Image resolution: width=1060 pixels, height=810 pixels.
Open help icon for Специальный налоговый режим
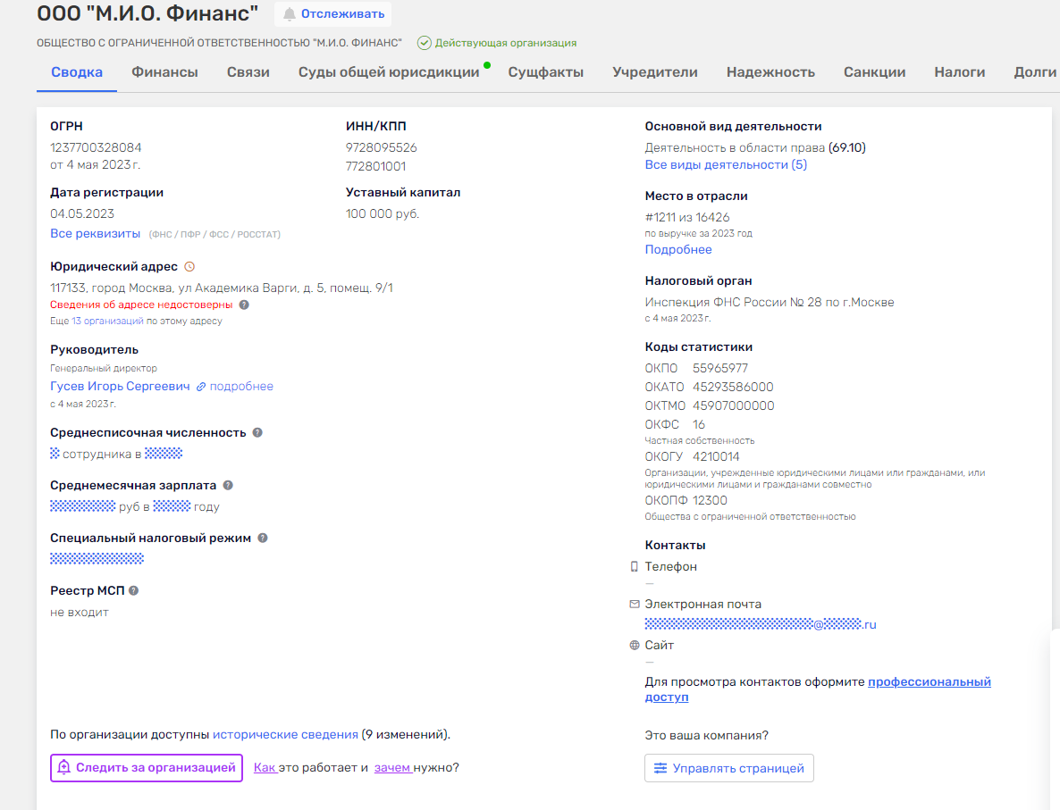click(x=263, y=538)
